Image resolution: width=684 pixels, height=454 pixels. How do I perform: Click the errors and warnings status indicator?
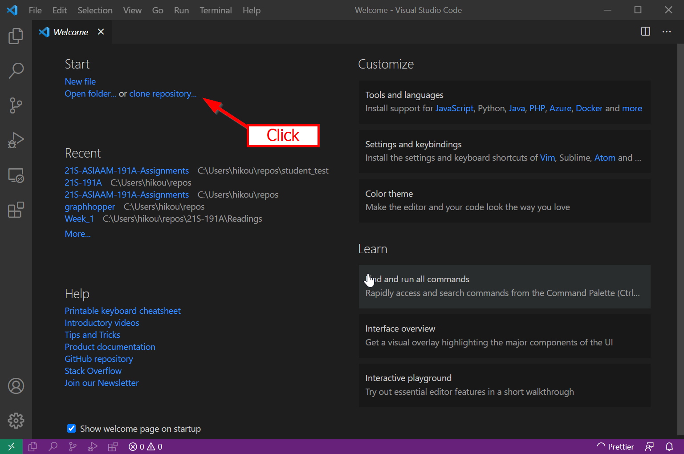point(146,446)
